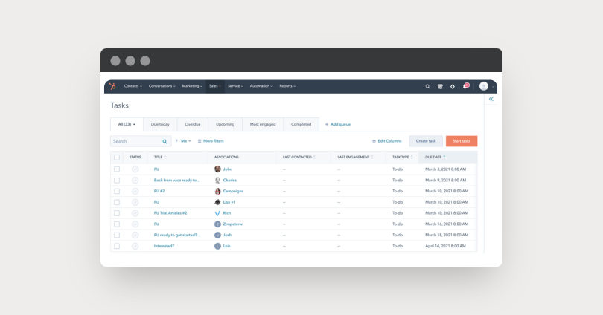Switch to the Overdue tab
The width and height of the screenshot is (603, 315).
[192, 124]
